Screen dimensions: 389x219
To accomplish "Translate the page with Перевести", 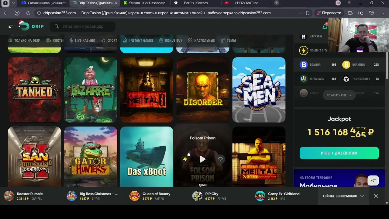I will point(329,13).
